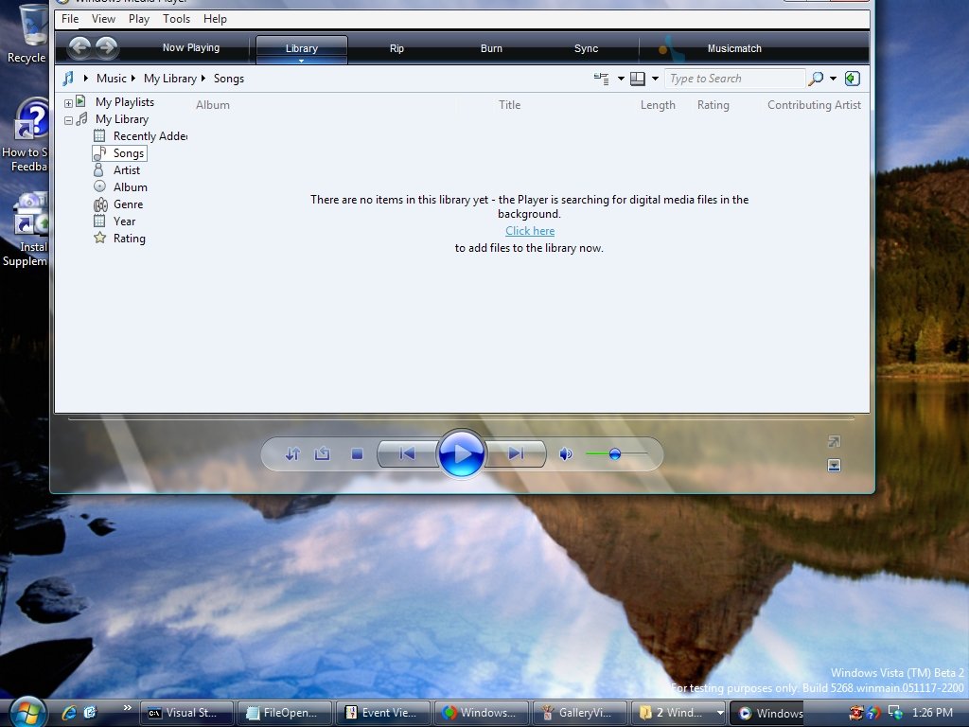Switch to compact mode icon
Viewport: 969px width, 727px height.
click(x=834, y=466)
